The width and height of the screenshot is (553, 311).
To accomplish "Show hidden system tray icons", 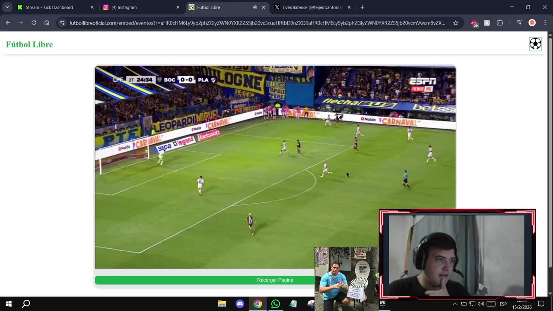I will tap(455, 304).
